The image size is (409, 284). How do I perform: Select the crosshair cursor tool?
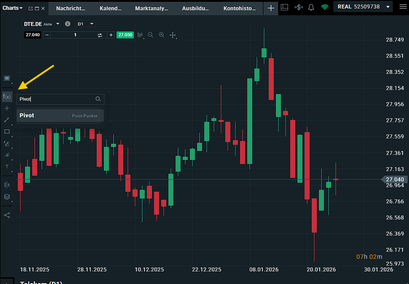click(x=7, y=108)
